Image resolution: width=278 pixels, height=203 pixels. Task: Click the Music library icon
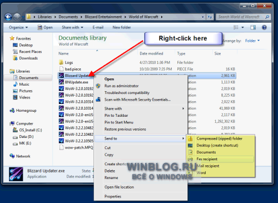click(x=15, y=84)
